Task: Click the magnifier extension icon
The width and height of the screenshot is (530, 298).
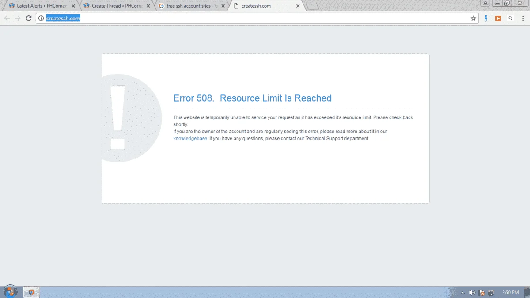Action: tap(511, 18)
